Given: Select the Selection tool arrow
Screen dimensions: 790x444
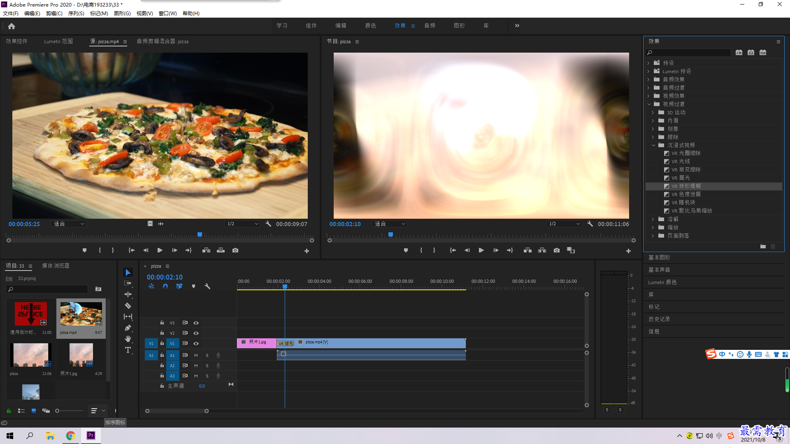Looking at the screenshot, I should tap(128, 273).
